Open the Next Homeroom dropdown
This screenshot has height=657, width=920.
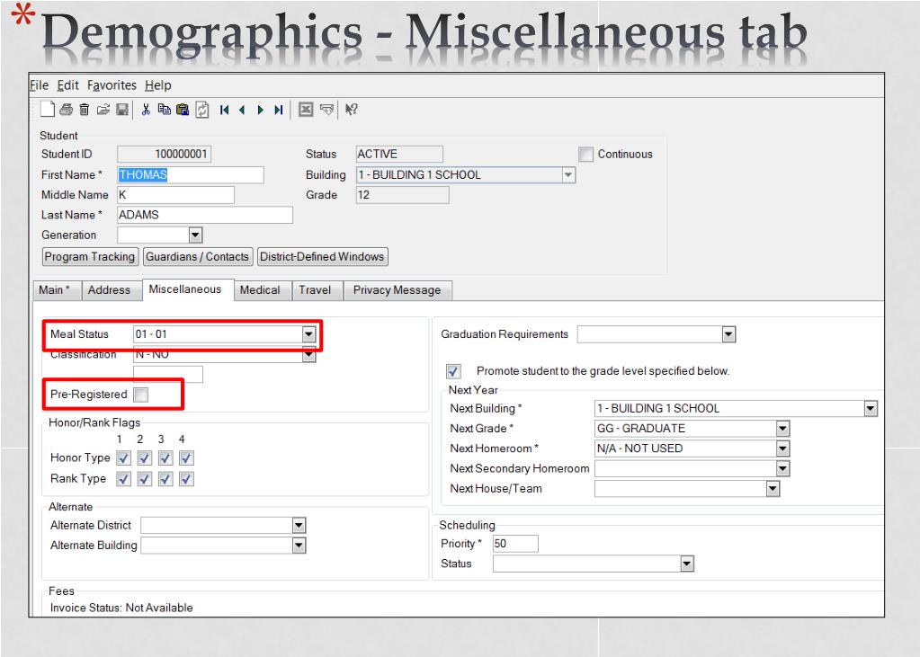(782, 448)
